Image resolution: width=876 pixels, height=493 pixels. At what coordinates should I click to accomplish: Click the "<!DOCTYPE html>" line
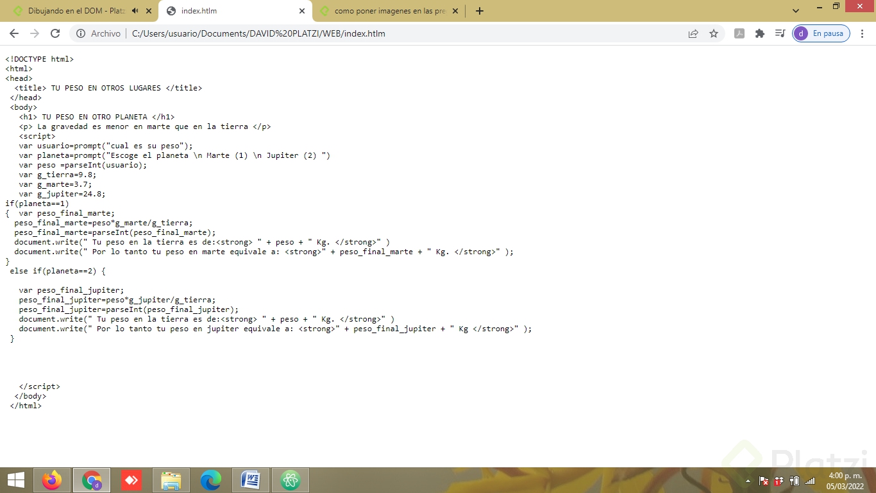[x=40, y=59]
